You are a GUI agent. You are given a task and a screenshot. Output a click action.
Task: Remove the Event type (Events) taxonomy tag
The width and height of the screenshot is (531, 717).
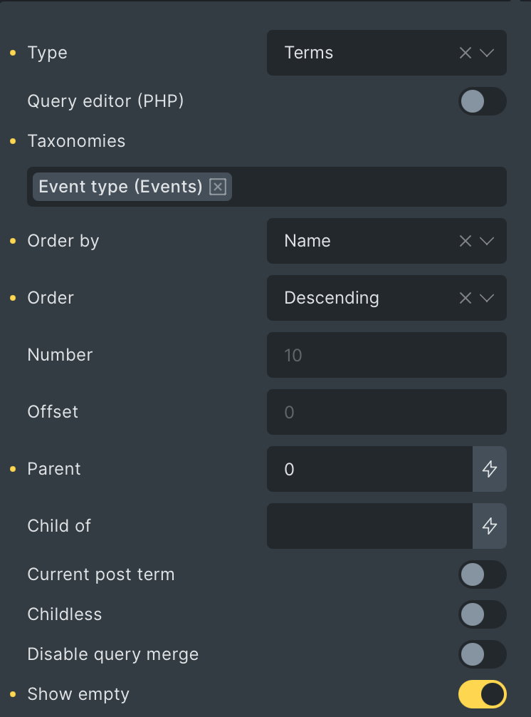pos(218,187)
